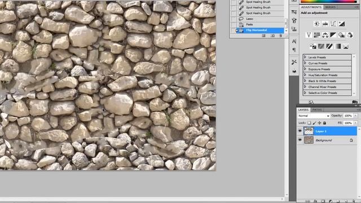Add a Levels adjustment layer
Image resolution: width=361 pixels, height=203 pixels.
tap(325, 24)
